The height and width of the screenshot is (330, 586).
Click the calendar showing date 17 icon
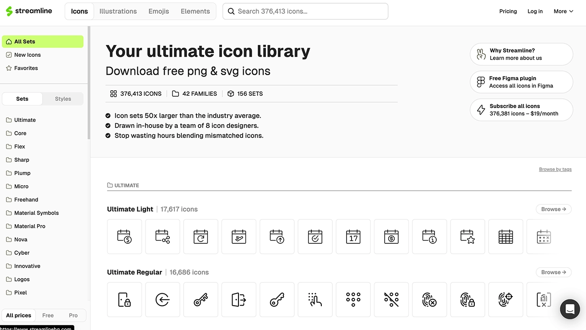pos(353,236)
